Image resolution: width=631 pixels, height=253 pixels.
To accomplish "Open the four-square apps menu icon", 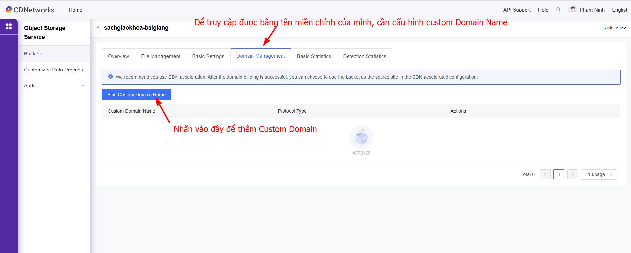I will pyautogui.click(x=9, y=26).
